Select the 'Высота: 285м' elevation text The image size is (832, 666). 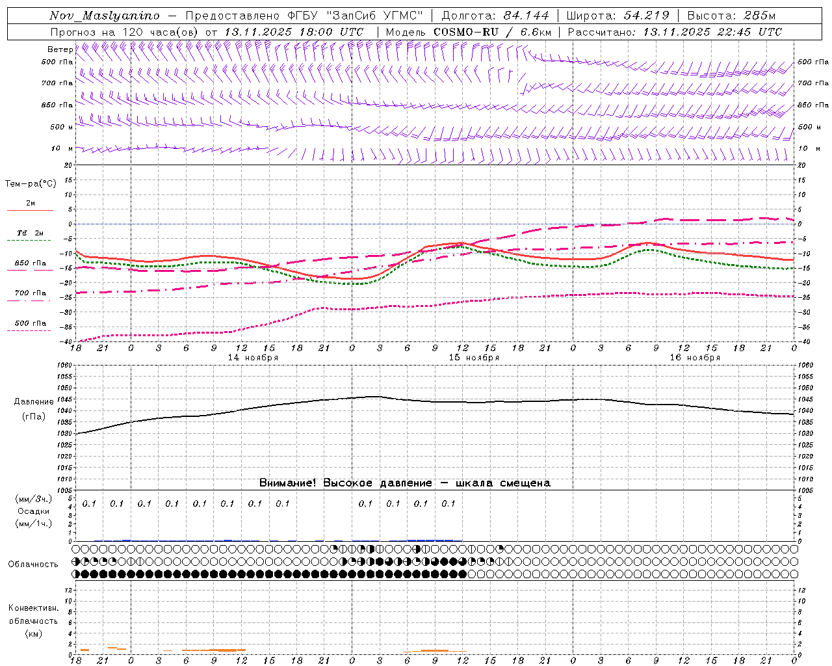pyautogui.click(x=731, y=16)
